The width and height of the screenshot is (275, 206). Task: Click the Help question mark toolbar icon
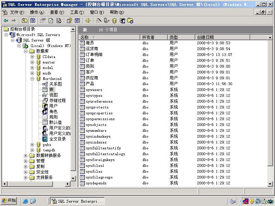tap(69, 21)
